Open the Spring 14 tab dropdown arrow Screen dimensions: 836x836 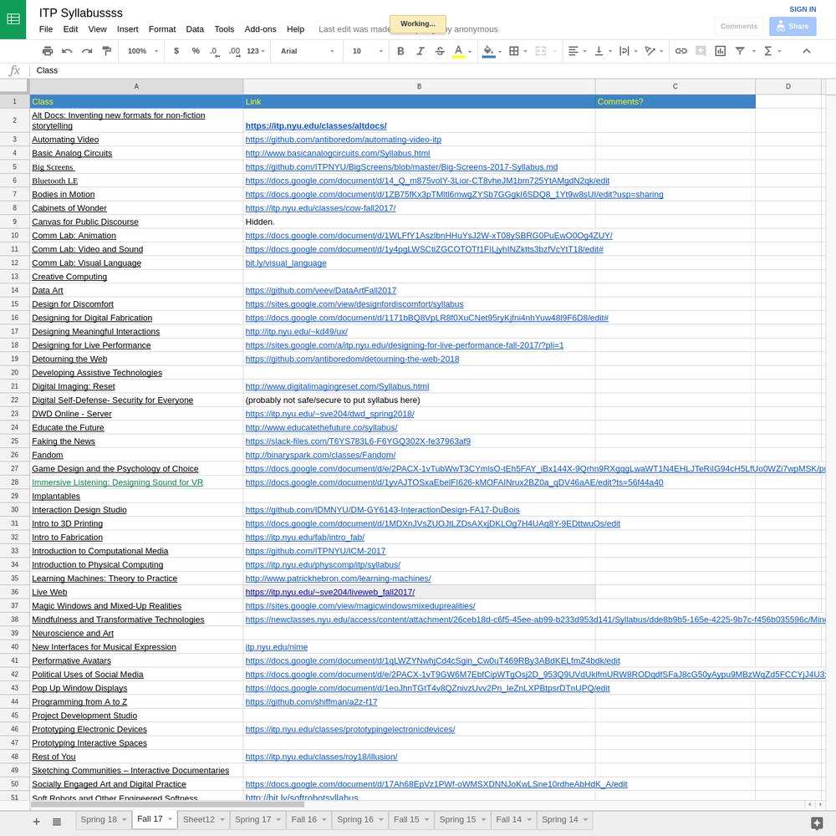585,819
